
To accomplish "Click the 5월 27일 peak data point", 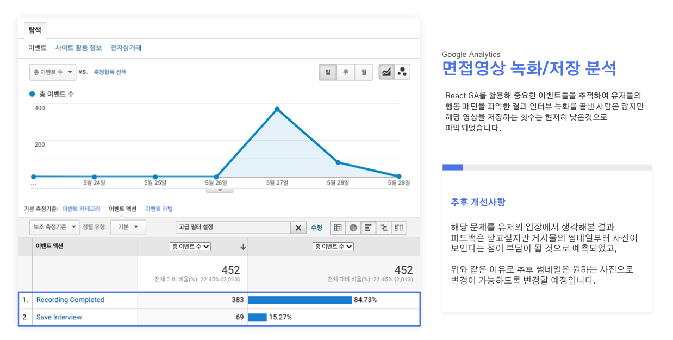I will (277, 109).
